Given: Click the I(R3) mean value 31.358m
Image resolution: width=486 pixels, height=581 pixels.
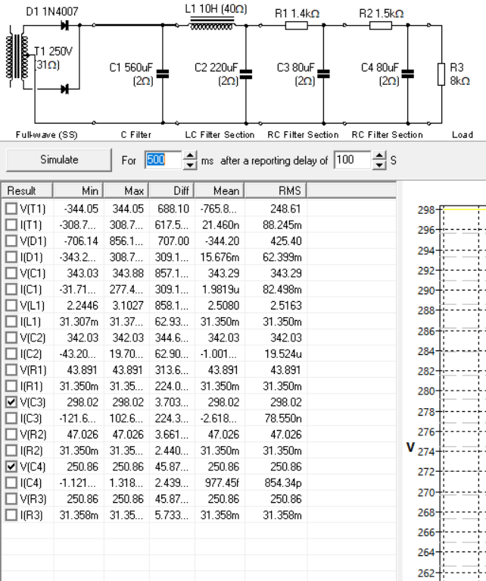Looking at the screenshot, I should (x=220, y=515).
